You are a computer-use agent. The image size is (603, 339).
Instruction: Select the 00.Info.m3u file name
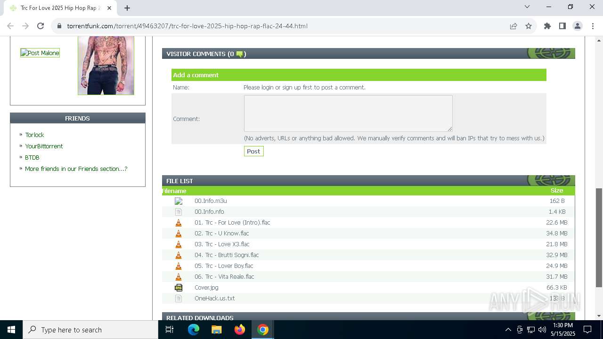tap(211, 201)
